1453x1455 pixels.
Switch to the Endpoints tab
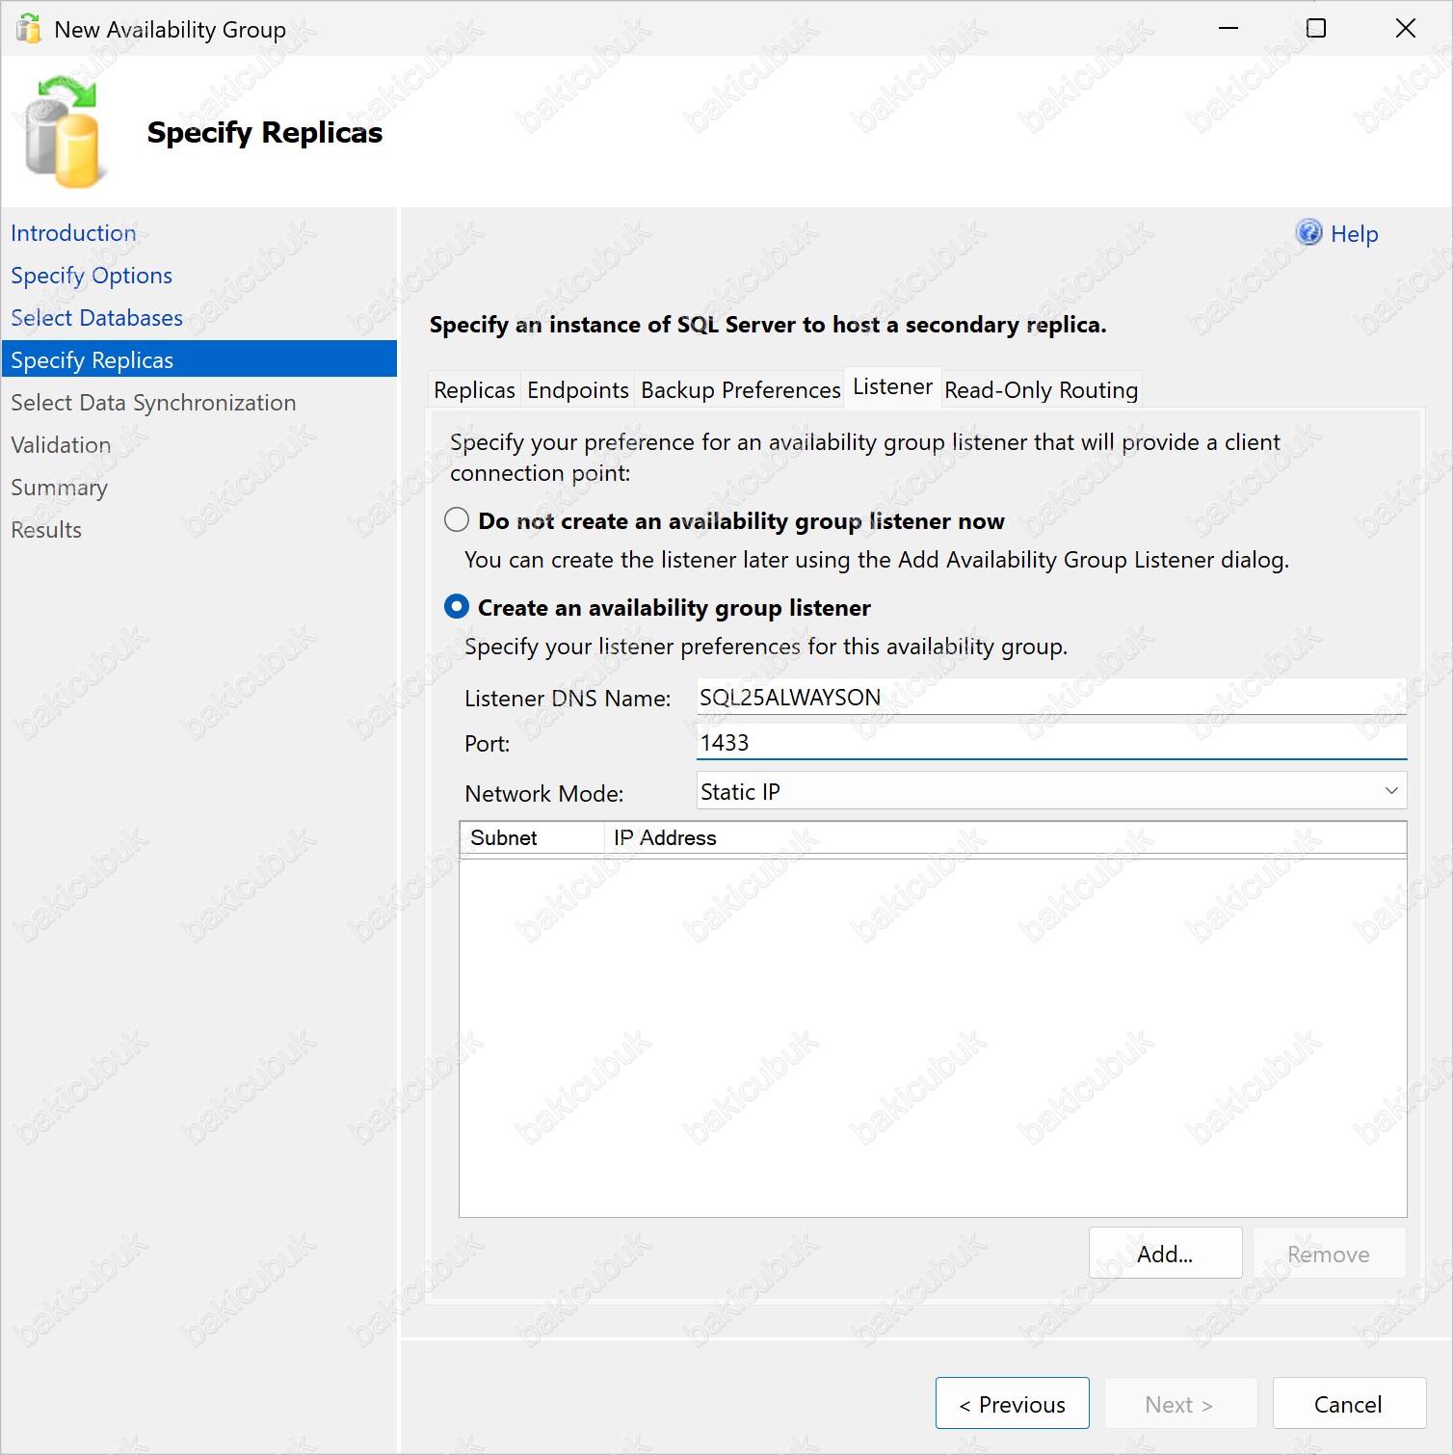click(577, 390)
